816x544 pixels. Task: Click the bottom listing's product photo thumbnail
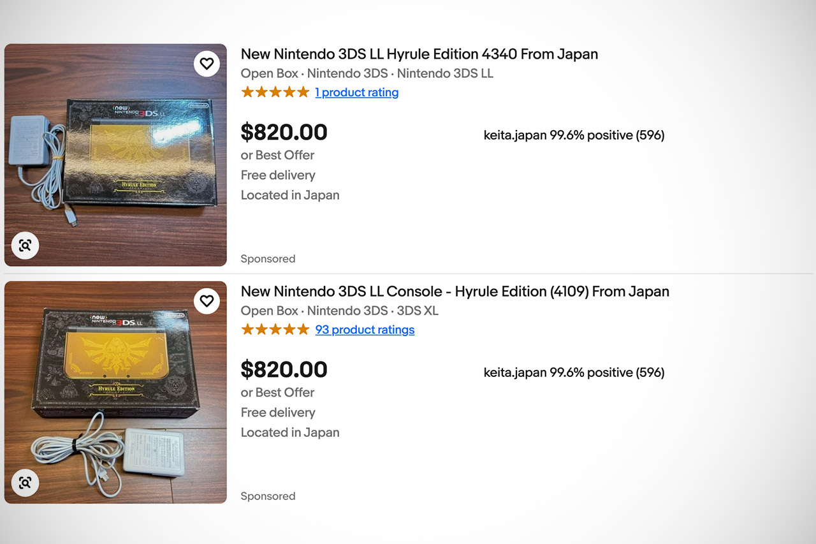point(115,392)
